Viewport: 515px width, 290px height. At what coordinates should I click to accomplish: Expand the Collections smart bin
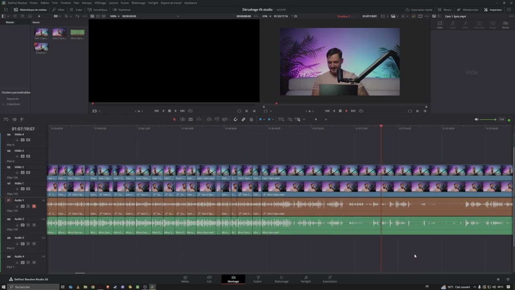pyautogui.click(x=3, y=104)
